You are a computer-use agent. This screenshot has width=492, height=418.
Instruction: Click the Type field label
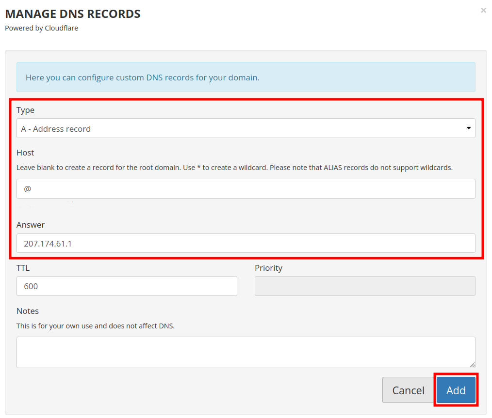pyautogui.click(x=26, y=110)
